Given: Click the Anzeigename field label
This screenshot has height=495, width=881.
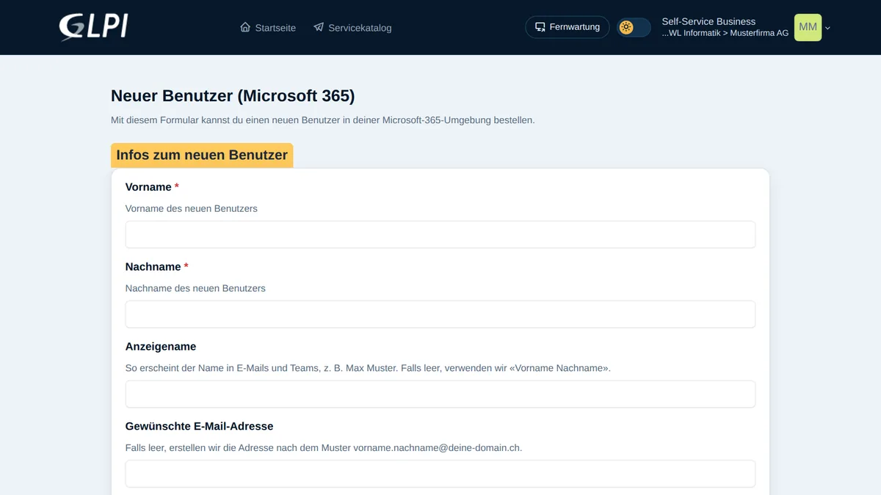Looking at the screenshot, I should pyautogui.click(x=161, y=347).
